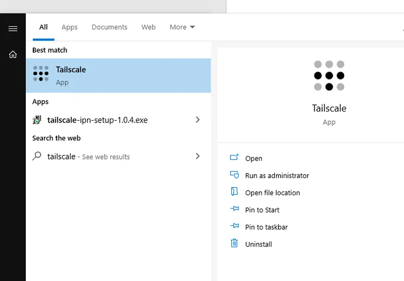Click the Uninstall trash can icon
The image size is (404, 281).
(x=234, y=243)
